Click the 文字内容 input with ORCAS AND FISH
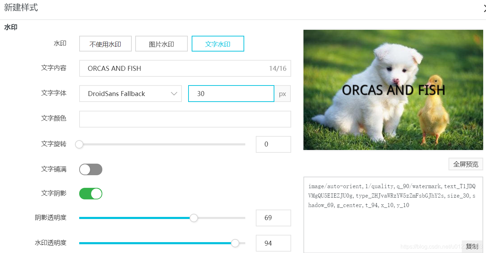 [x=185, y=68]
